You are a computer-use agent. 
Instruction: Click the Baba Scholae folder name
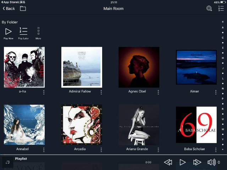pos(194,149)
